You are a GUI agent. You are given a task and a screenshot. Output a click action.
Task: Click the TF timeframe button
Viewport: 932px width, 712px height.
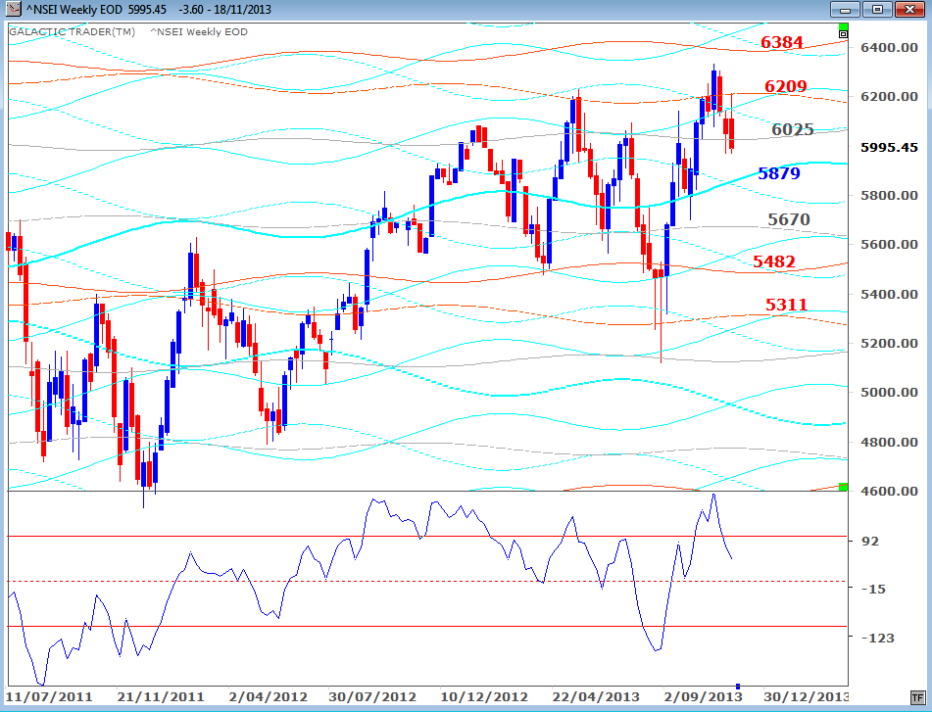(x=916, y=697)
